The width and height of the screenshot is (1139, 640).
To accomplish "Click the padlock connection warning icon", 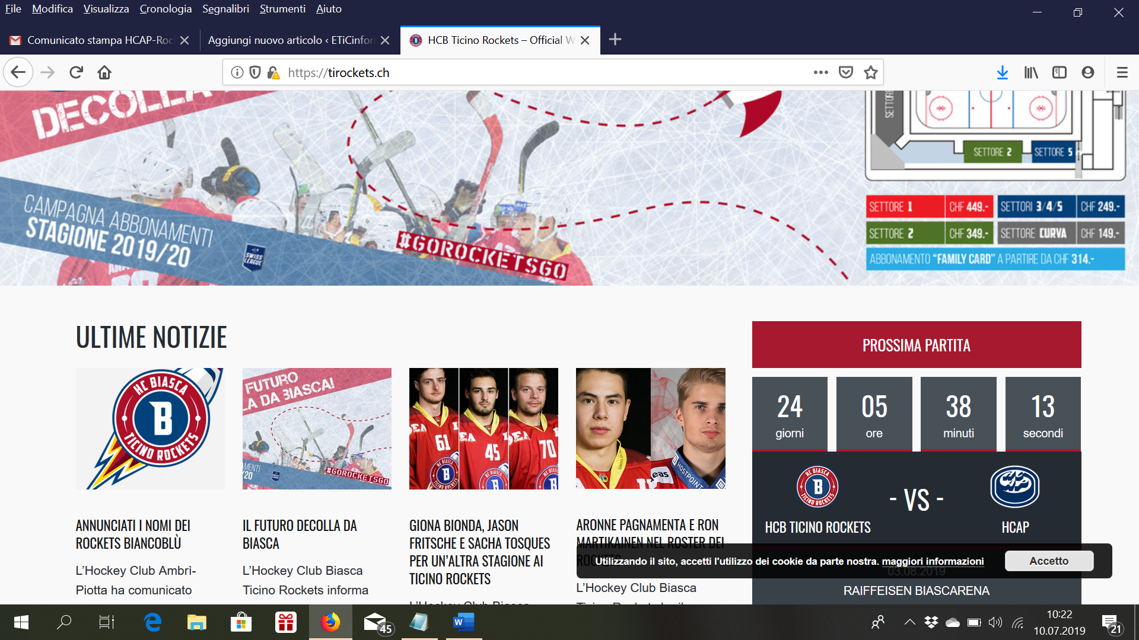I will 273,72.
